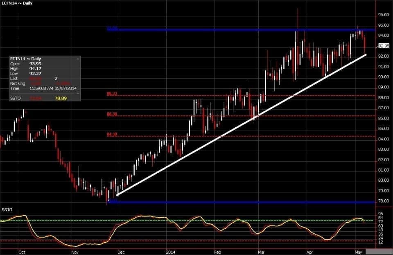Click the yellow SSTO value 78.89

[x=61, y=99]
